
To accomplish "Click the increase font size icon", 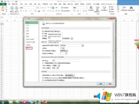I will (x=43, y=8).
